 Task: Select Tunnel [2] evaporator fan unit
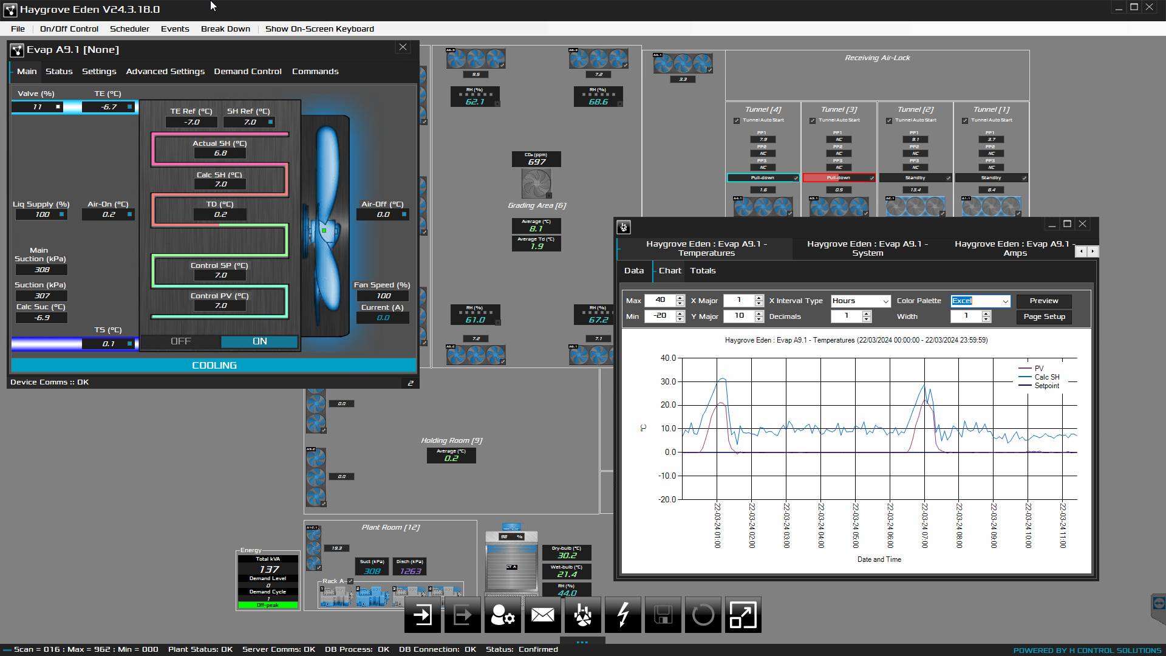click(915, 207)
